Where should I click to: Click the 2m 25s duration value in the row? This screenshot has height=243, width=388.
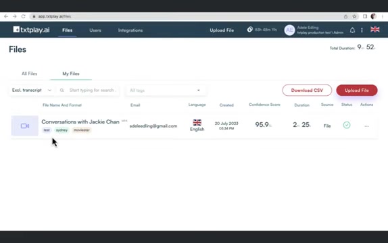pyautogui.click(x=301, y=125)
